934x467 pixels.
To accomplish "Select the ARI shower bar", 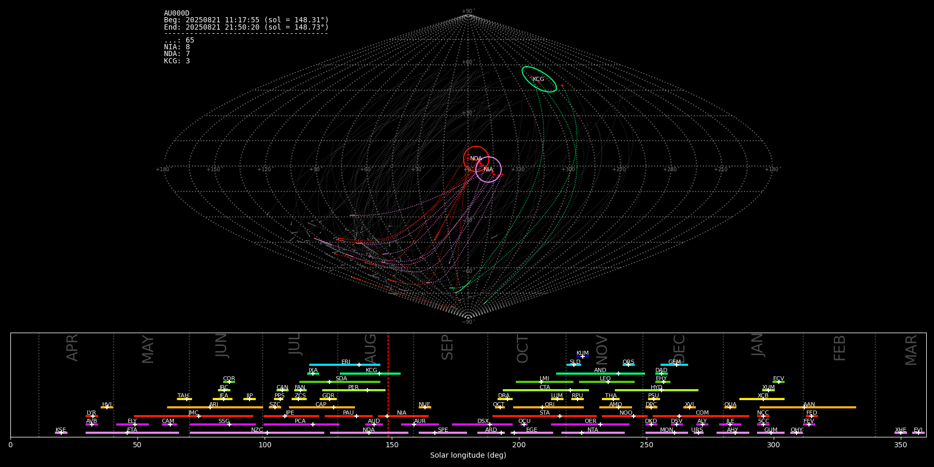I will (x=215, y=407).
